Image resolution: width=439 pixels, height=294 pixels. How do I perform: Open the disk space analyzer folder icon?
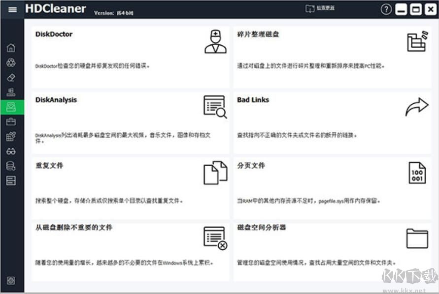coord(417,238)
